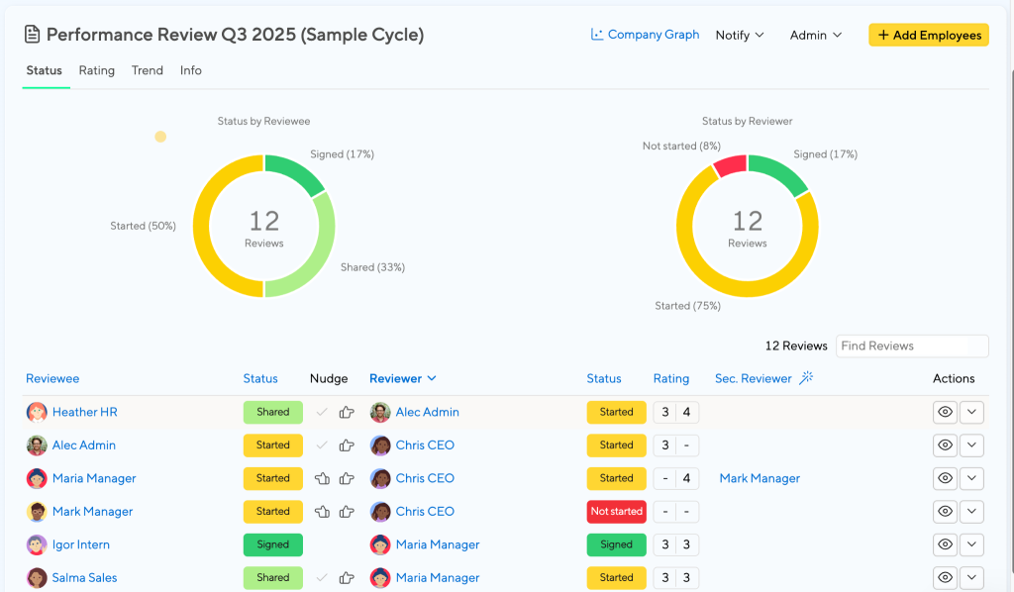1014x592 pixels.
Task: Click the Company Graph chart icon
Action: point(597,35)
